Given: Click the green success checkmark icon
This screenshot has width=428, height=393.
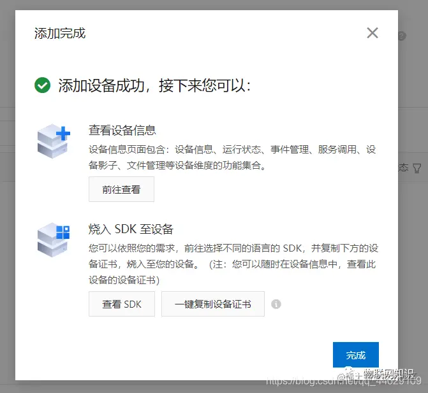Looking at the screenshot, I should [x=42, y=85].
